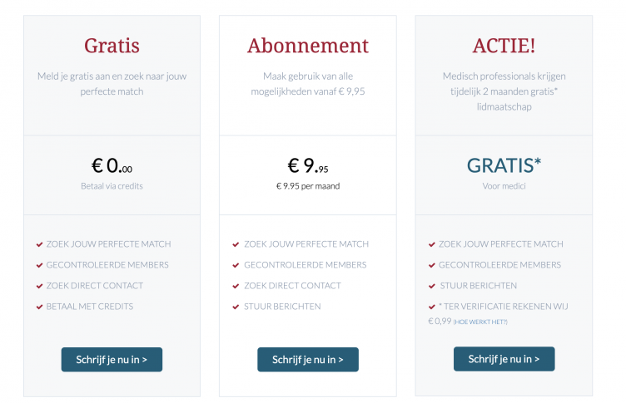Click the 'GRATIS*' offer price text
Image resolution: width=626 pixels, height=403 pixels.
tap(504, 165)
